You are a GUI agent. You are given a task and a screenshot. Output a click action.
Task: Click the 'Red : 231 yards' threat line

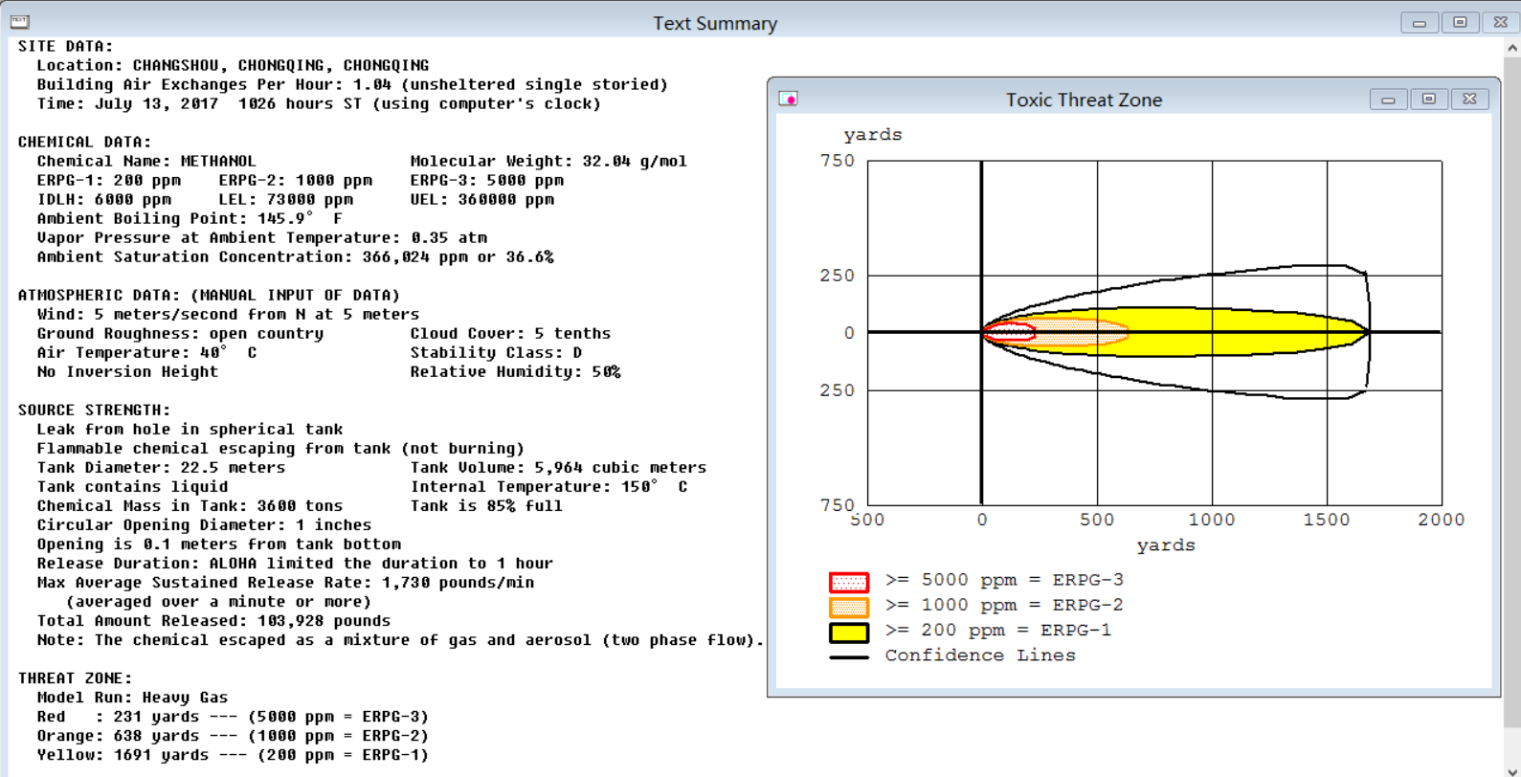(233, 716)
